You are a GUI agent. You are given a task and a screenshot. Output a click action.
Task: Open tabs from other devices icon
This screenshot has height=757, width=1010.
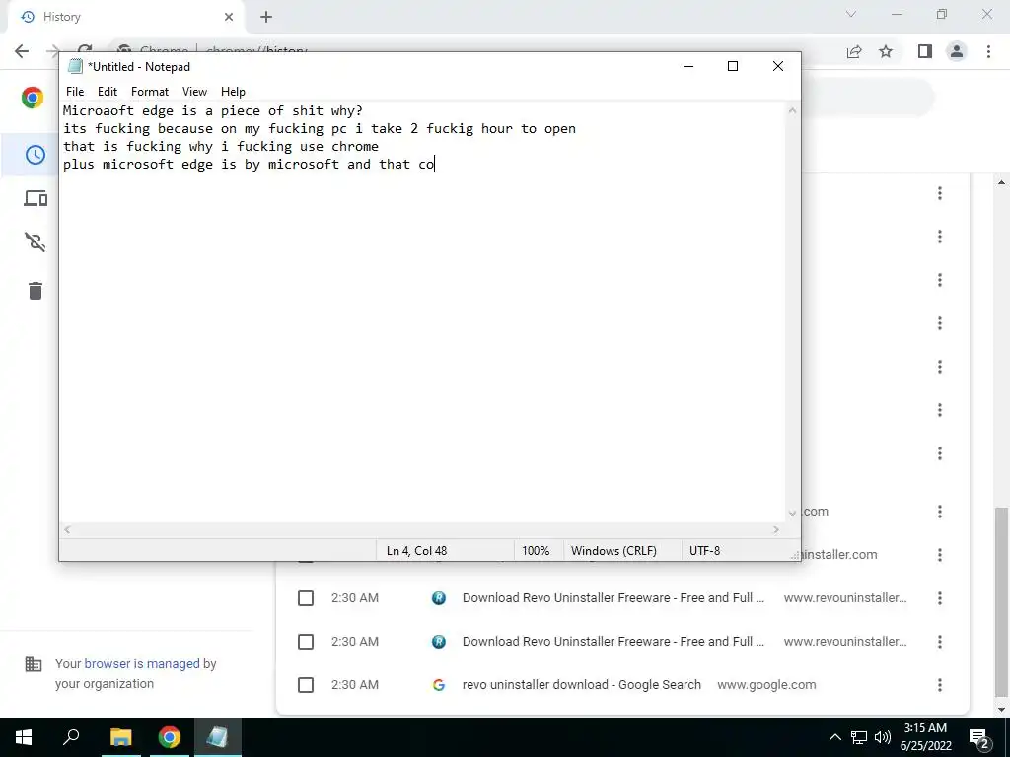36,198
